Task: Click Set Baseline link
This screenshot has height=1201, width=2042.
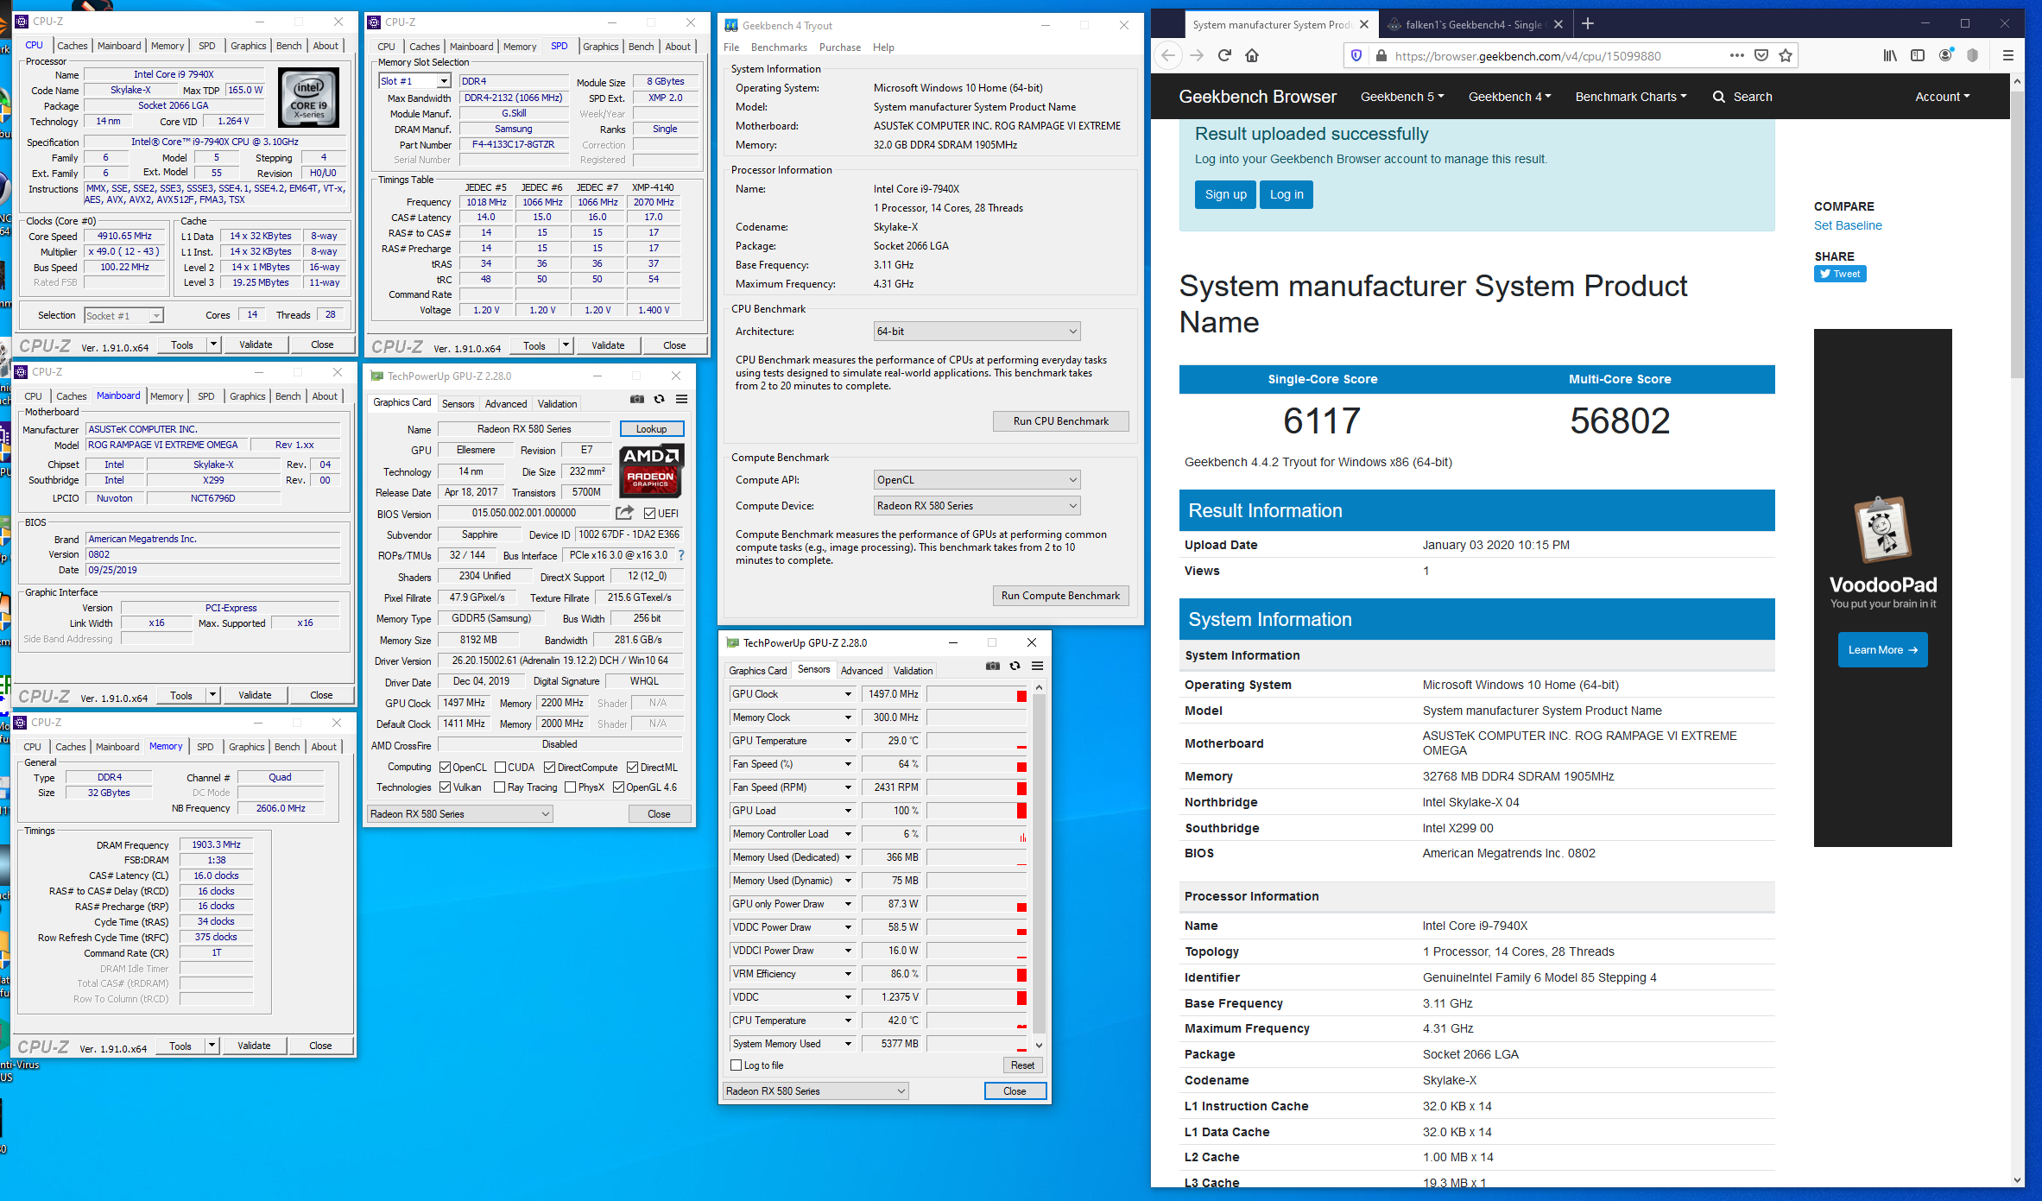Action: tap(1847, 225)
